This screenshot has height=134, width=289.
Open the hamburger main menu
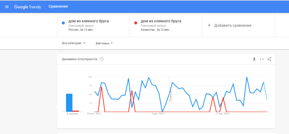(x=7, y=7)
